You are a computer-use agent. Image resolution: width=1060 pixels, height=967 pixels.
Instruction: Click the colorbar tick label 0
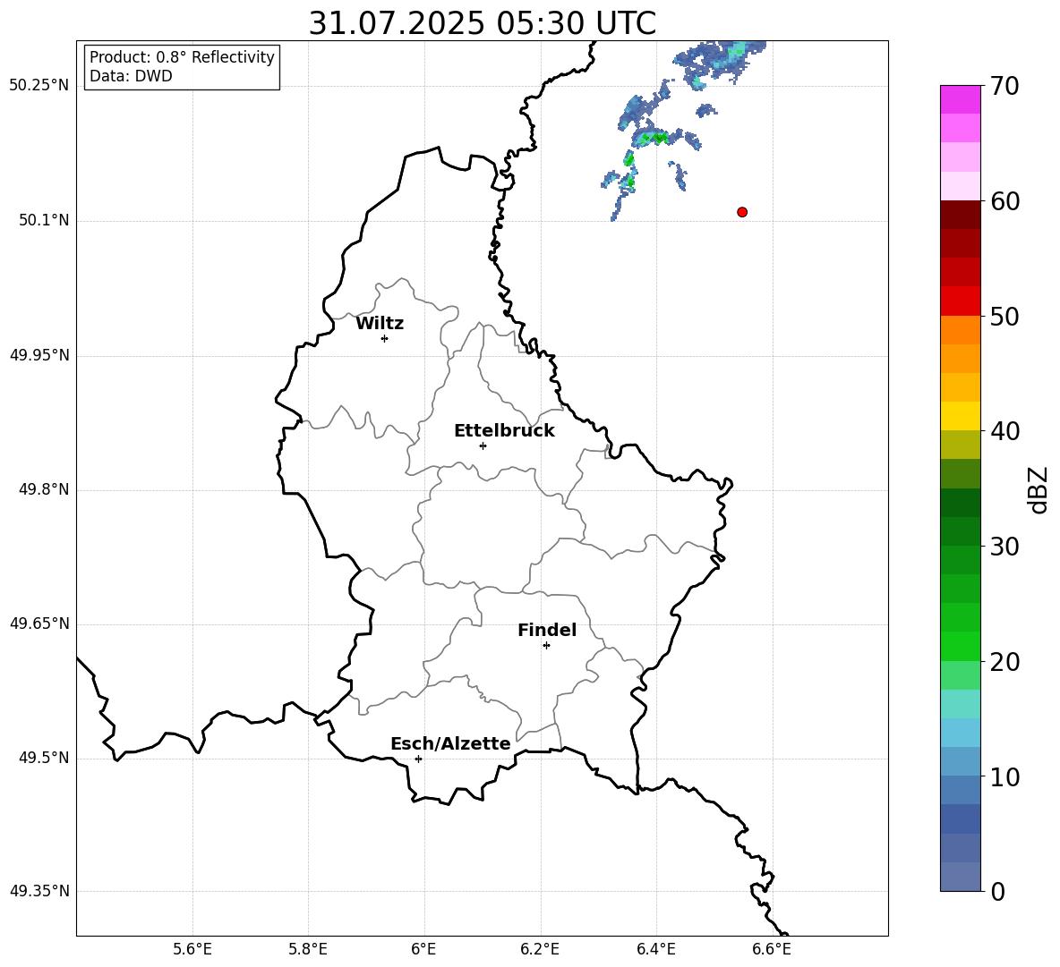pos(997,891)
